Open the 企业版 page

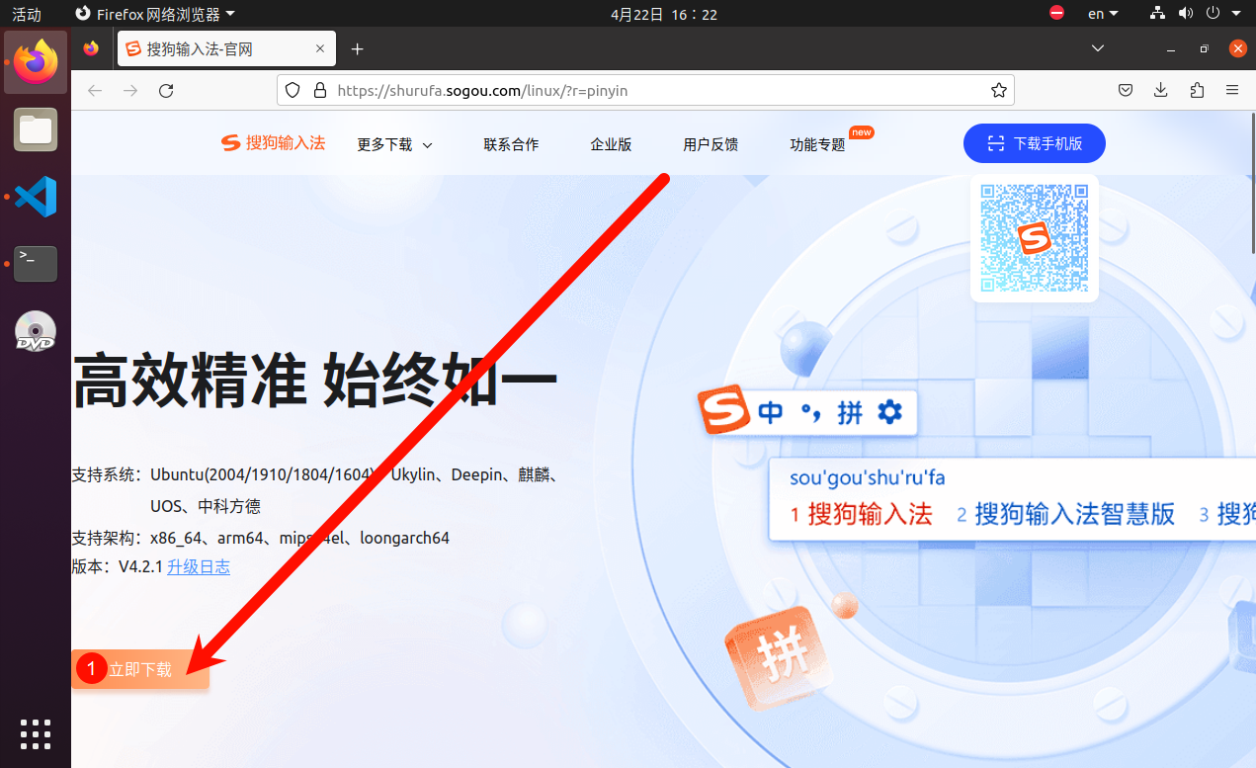coord(611,144)
